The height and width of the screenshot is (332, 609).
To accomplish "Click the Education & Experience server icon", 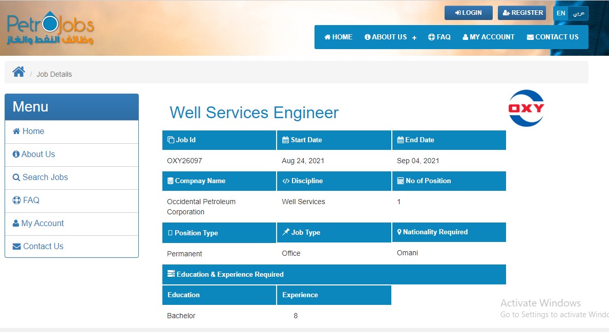I will 171,274.
